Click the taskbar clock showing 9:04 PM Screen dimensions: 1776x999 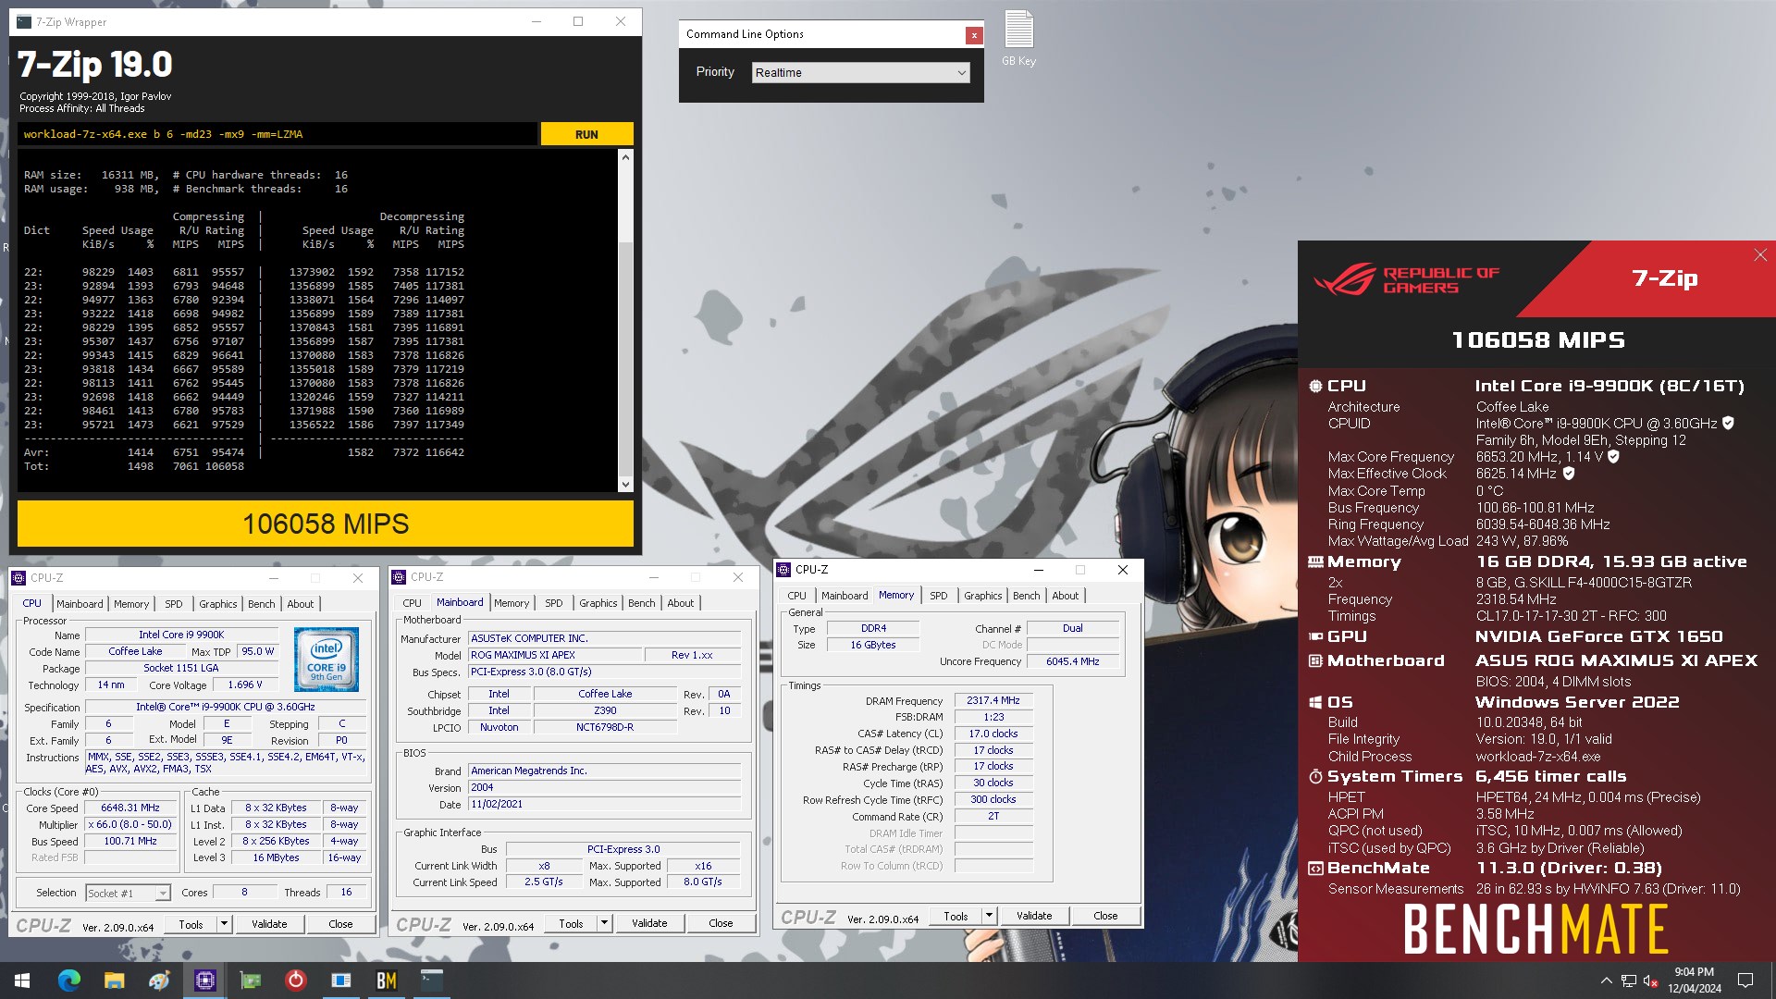(1695, 980)
